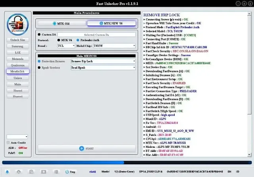254x177 pixels.
Task: Open the Remove Frp Lock dropdown
Action: pos(103,61)
